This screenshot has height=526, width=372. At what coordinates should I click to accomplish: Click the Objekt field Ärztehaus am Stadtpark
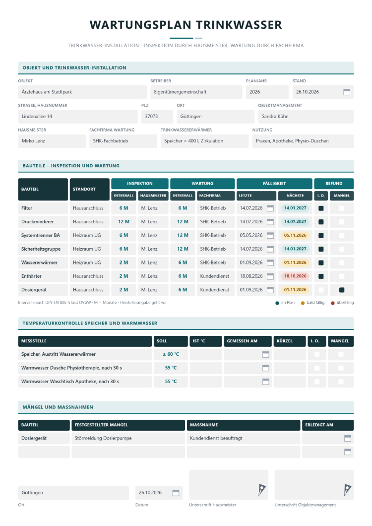pos(82,92)
